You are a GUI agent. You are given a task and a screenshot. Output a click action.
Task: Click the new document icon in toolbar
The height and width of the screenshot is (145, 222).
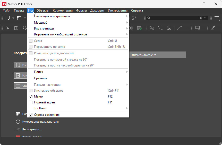click(8, 18)
